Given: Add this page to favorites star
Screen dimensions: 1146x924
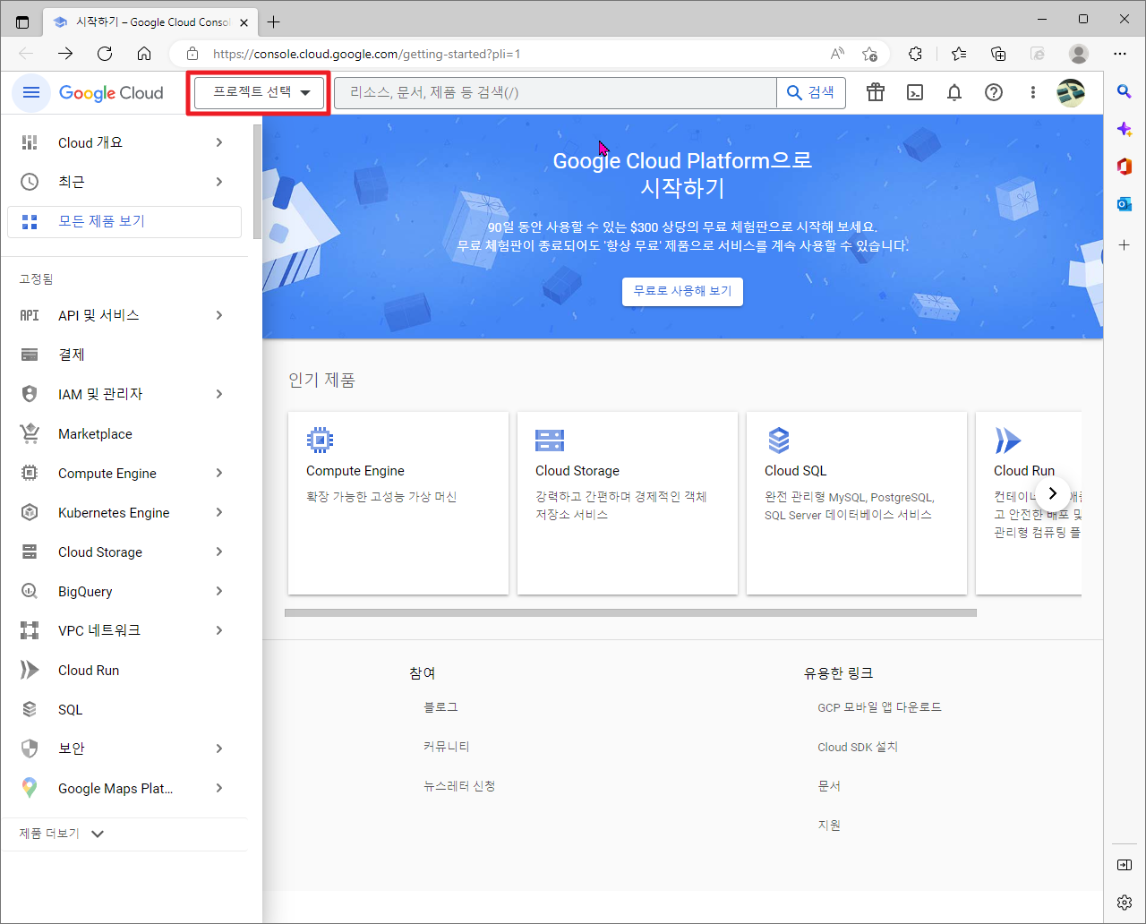Looking at the screenshot, I should 869,54.
